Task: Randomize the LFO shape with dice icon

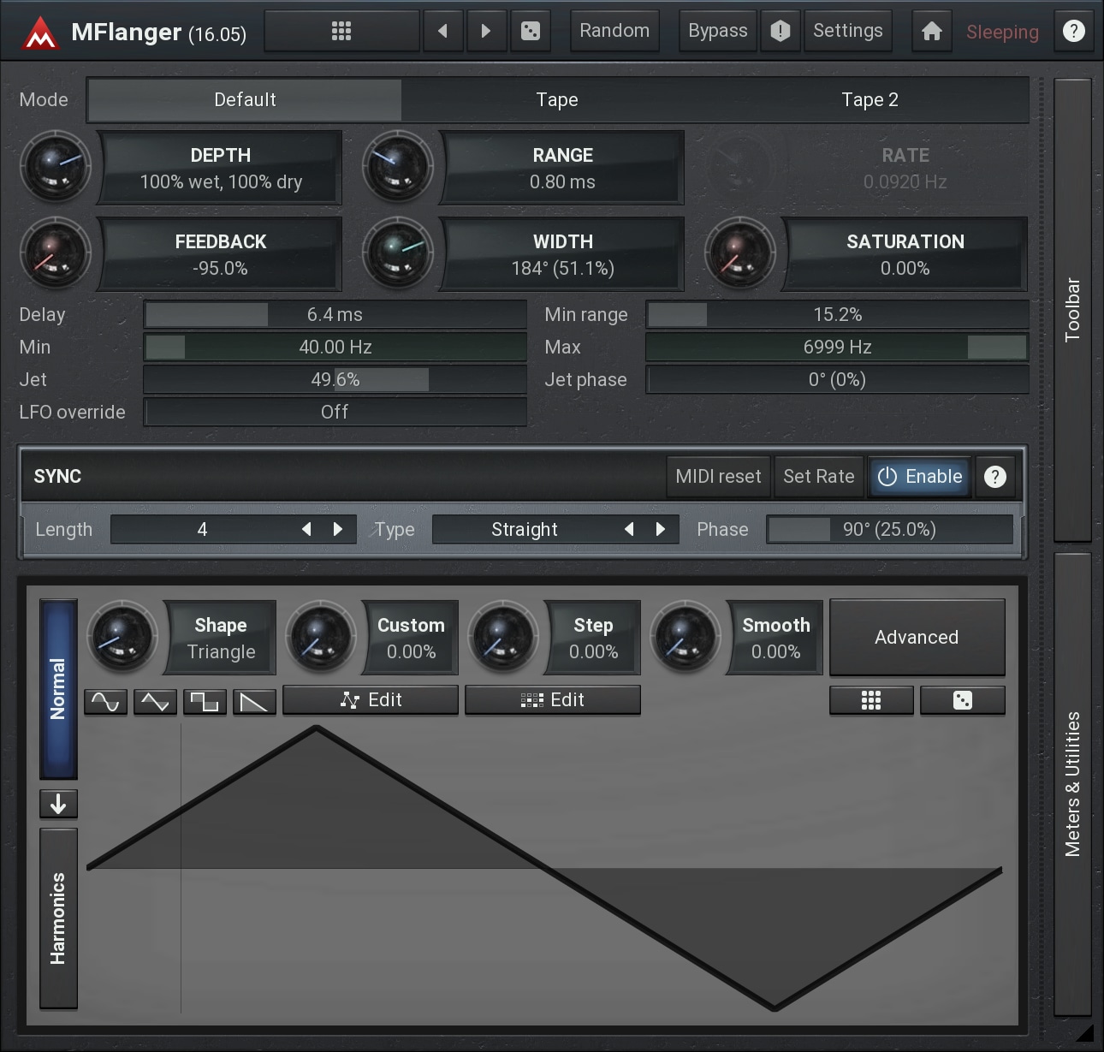Action: point(962,701)
